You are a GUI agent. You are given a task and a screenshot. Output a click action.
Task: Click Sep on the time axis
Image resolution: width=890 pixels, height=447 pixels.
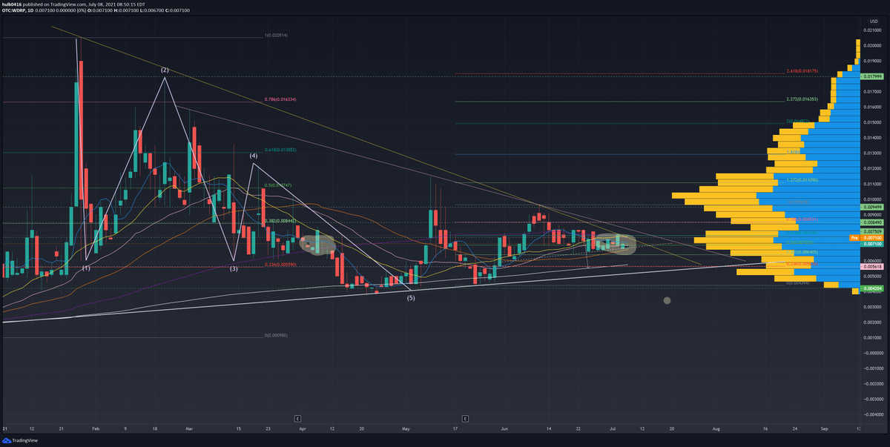click(x=824, y=428)
